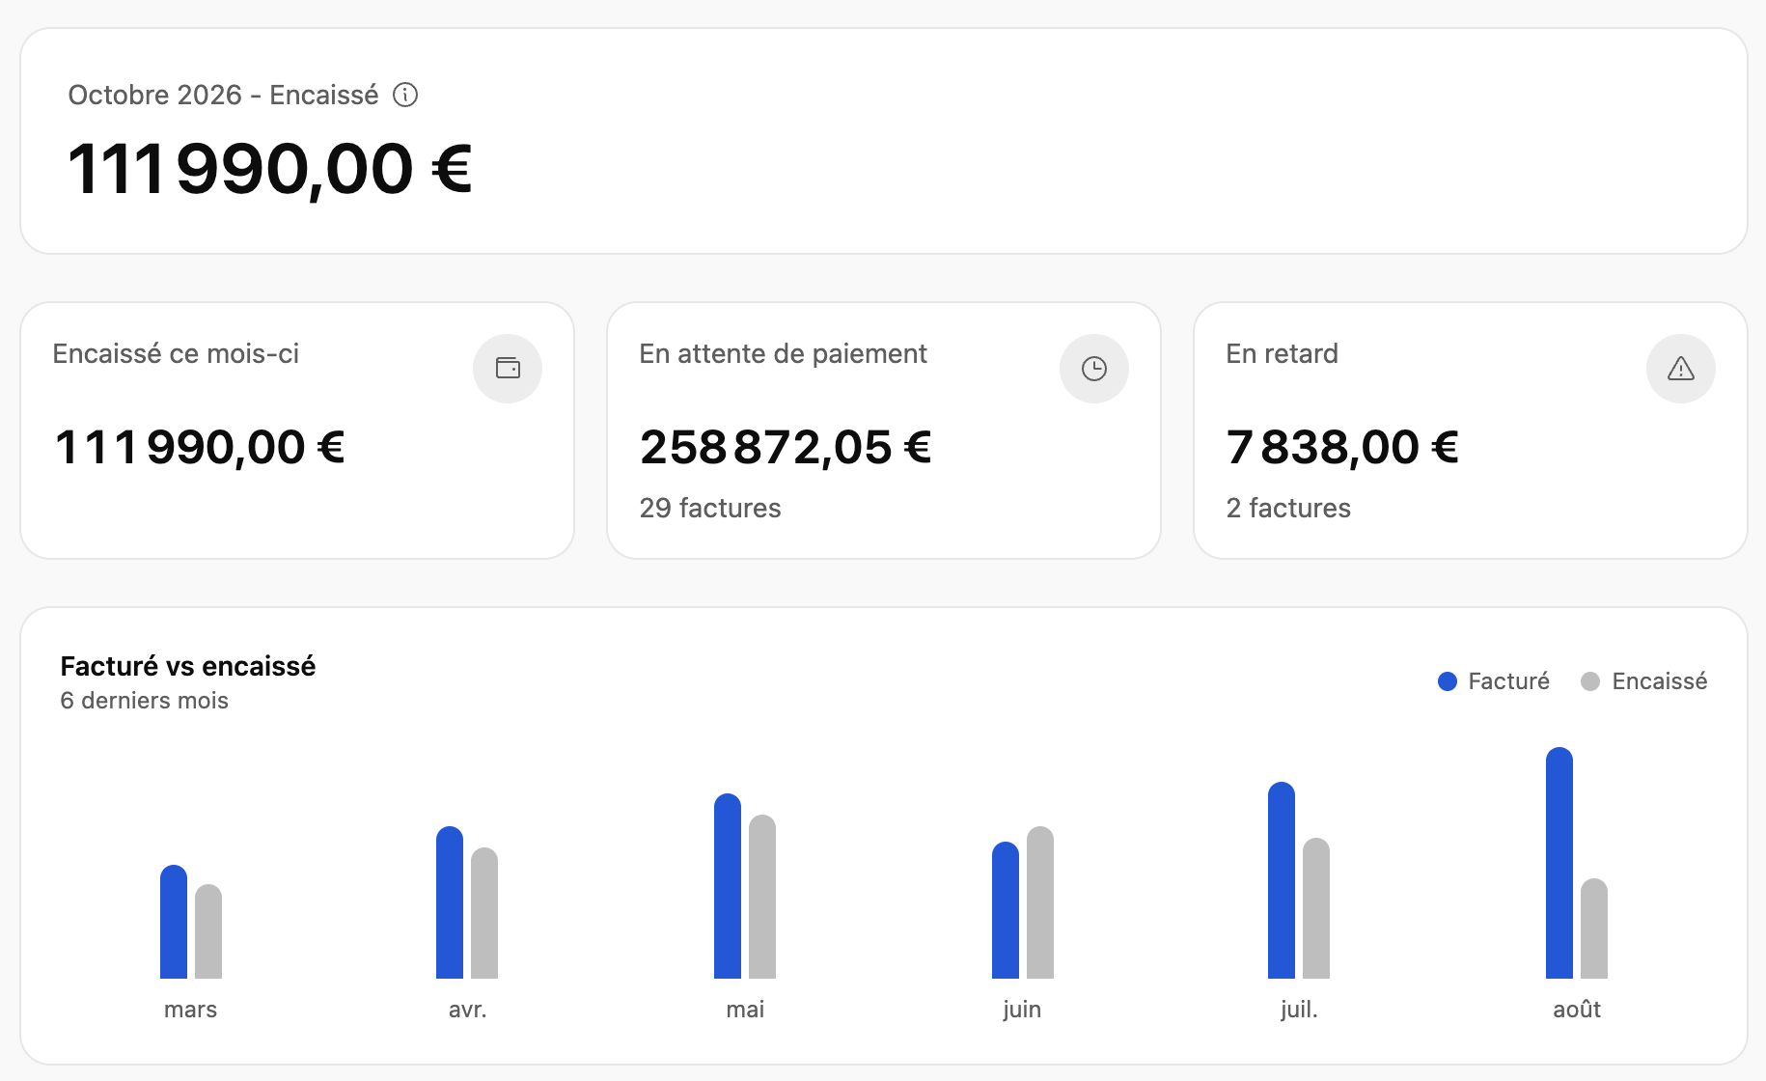Screen dimensions: 1766x1081
Task: Select the 2 factures overdue link
Action: (1288, 508)
